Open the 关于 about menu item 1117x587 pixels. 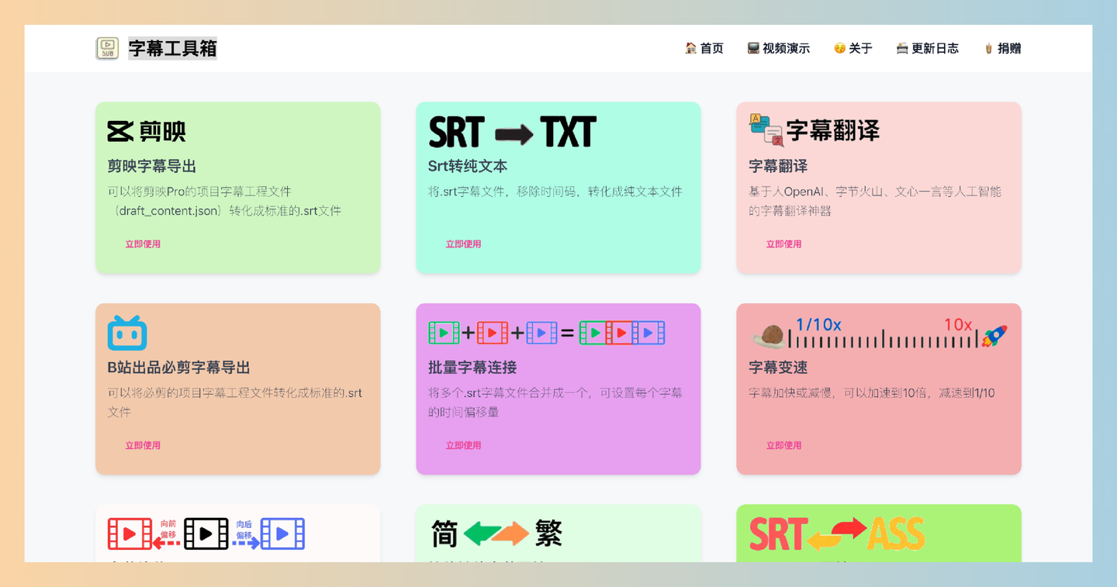point(852,48)
